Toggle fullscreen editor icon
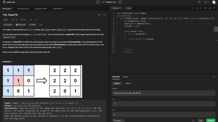This screenshot has height=122, width=218. (214, 8)
